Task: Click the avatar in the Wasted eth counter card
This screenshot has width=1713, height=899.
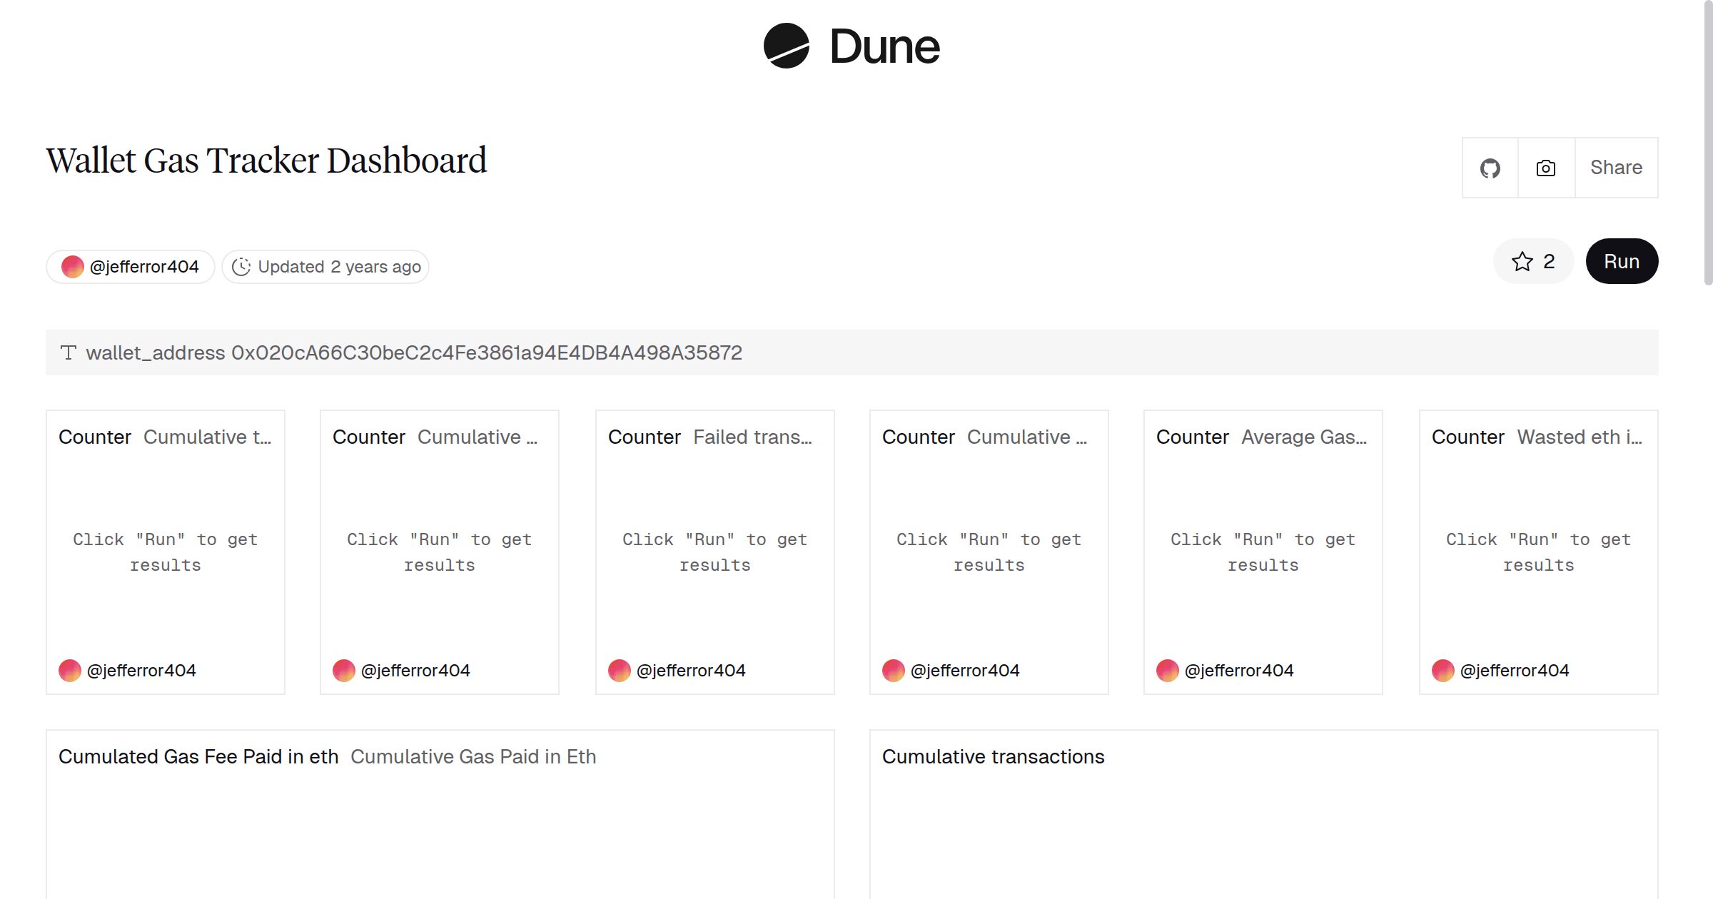Action: click(1443, 671)
